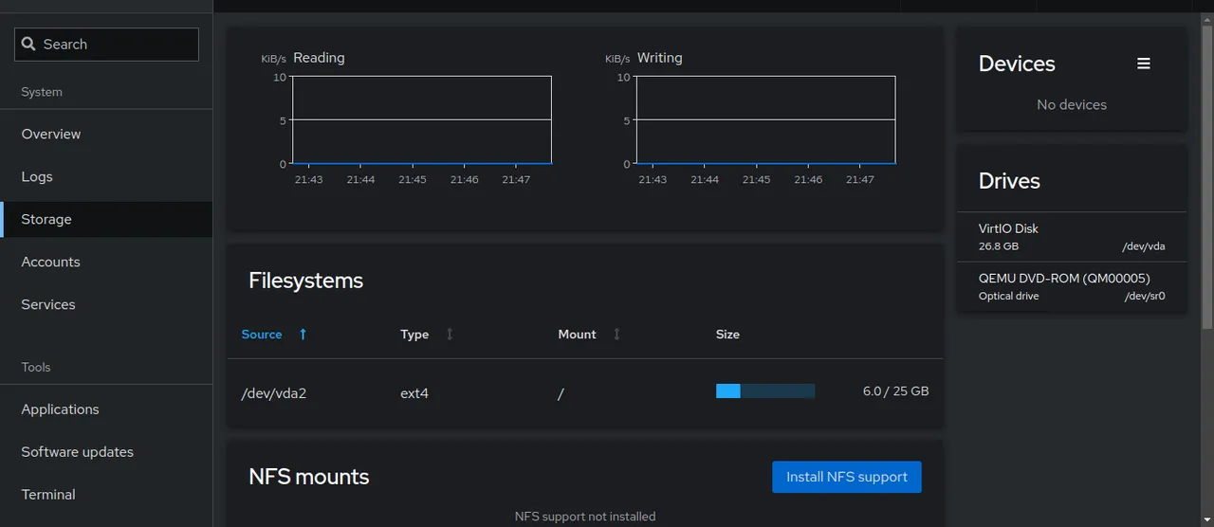Click the search magnifier icon

[28, 45]
